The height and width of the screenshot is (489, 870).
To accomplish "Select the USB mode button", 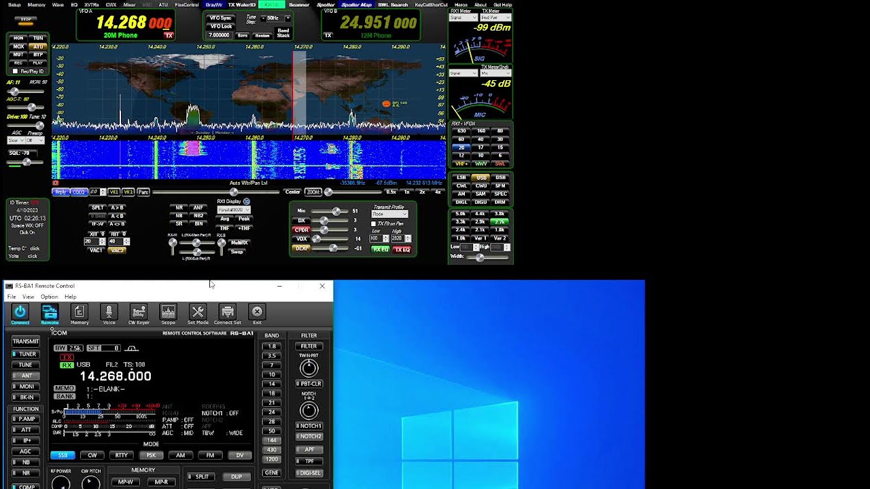I will tap(481, 178).
